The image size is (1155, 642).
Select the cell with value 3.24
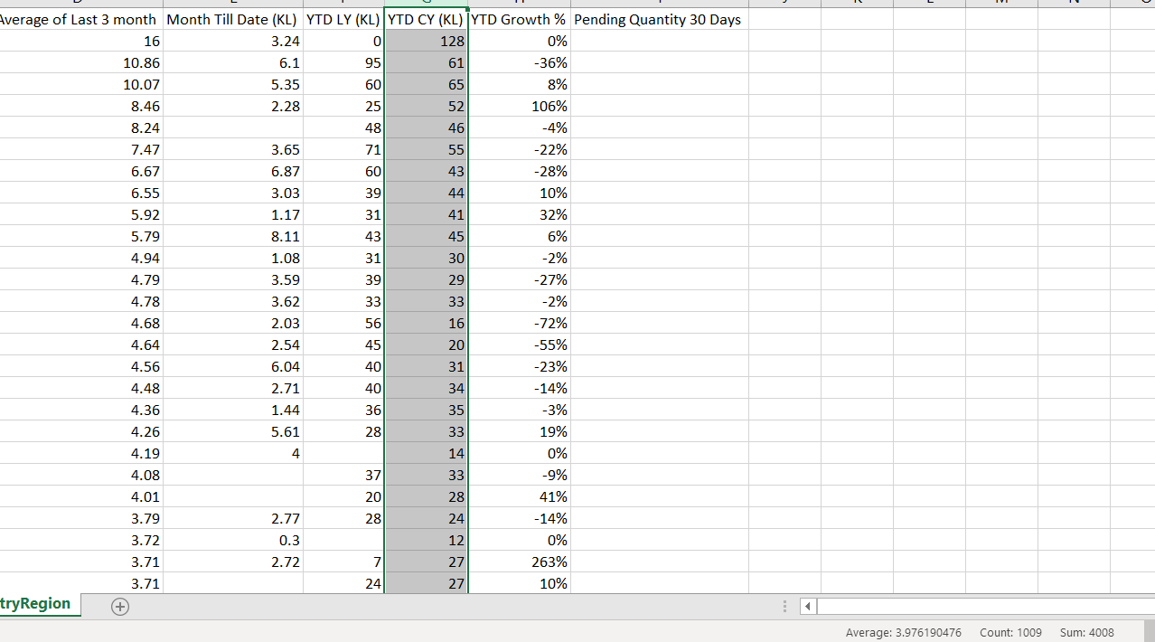click(233, 41)
